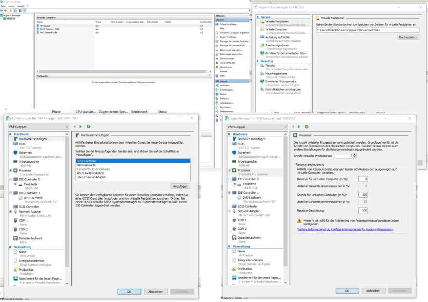This screenshot has height=302, width=428.
Task: Click Abbrechen in Prozessor settings window
Action: [373, 291]
